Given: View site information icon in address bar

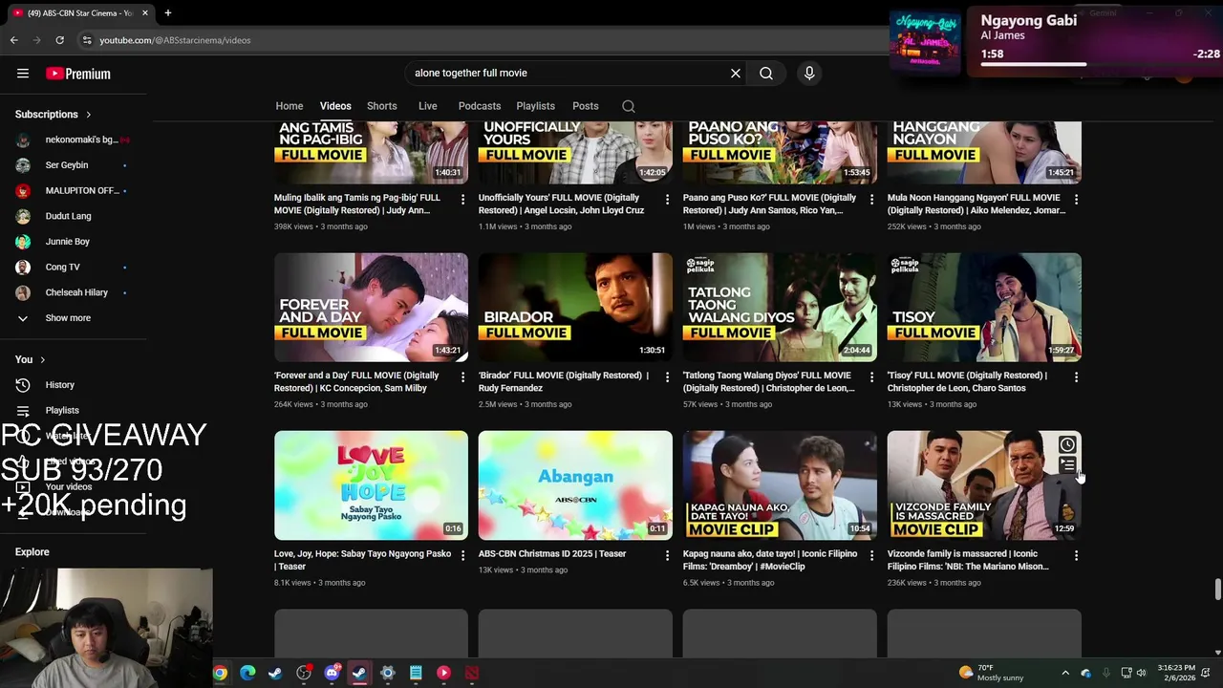Looking at the screenshot, I should click(x=87, y=40).
